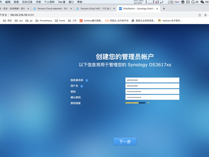Expand the Prometheus bookmark folder
Image resolution: width=209 pixels, height=157 pixels.
(x=44, y=21)
